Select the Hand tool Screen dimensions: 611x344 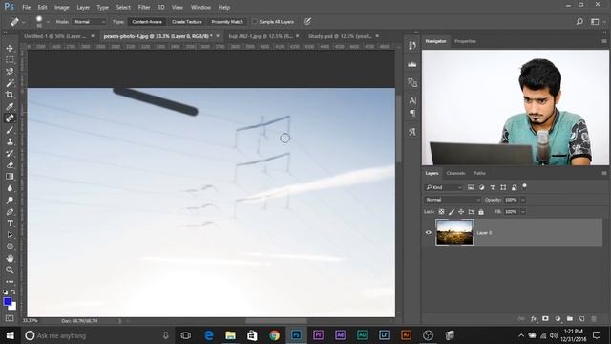(10, 258)
